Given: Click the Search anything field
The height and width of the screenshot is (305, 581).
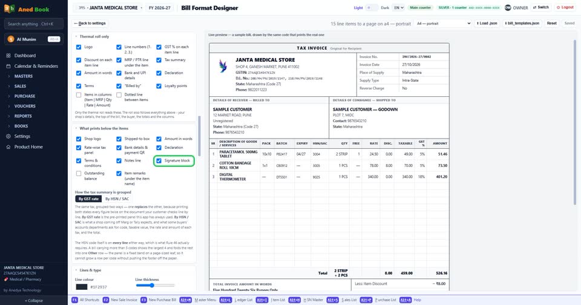Looking at the screenshot, I should (x=34, y=24).
